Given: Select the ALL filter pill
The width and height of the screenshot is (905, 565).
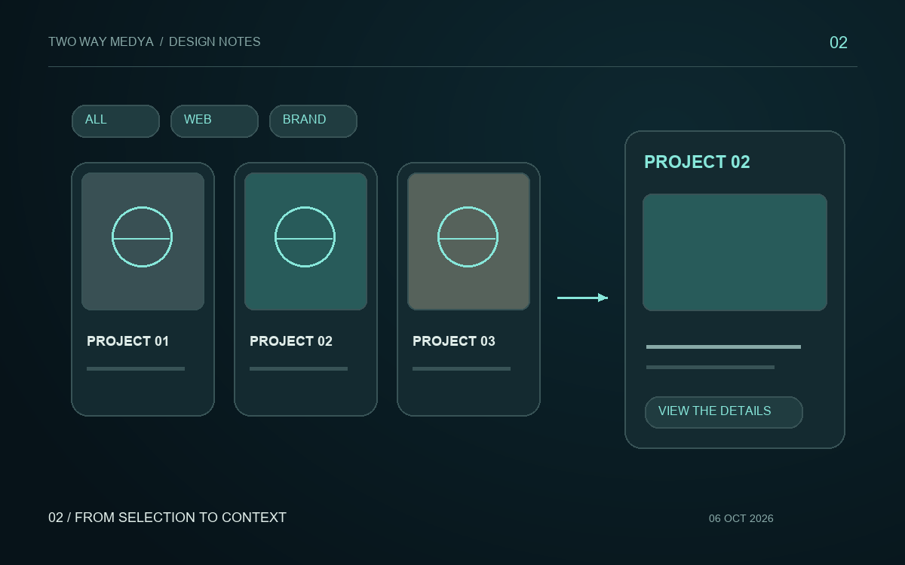Looking at the screenshot, I should coord(115,121).
